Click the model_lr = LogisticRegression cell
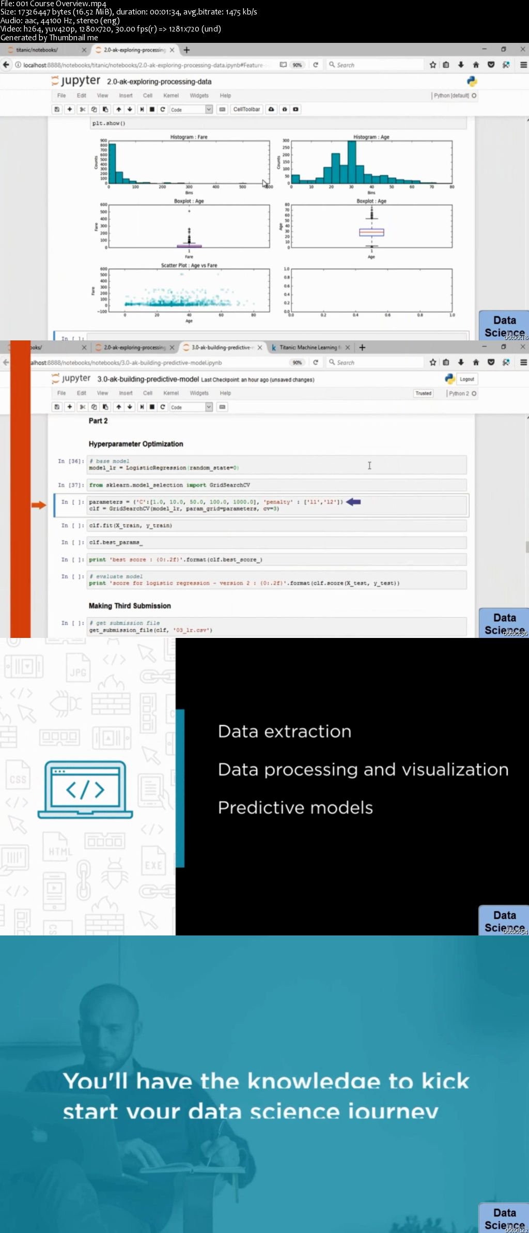Screen dimensions: 529x1233 coord(276,465)
